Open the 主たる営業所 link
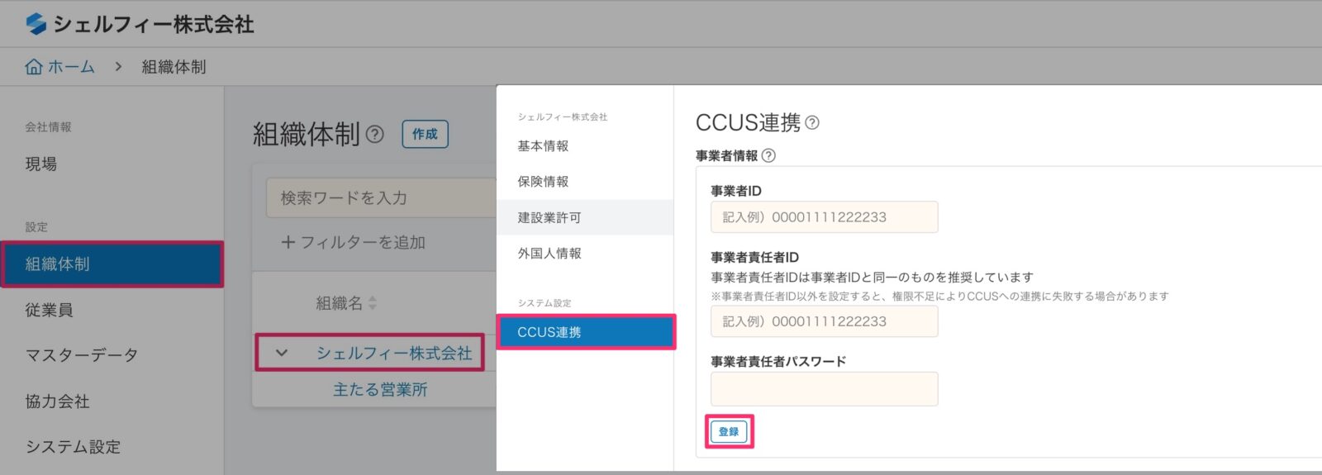 click(380, 389)
